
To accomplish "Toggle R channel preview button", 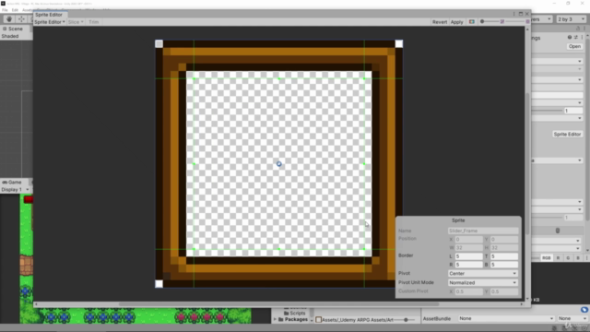I will pos(558,258).
